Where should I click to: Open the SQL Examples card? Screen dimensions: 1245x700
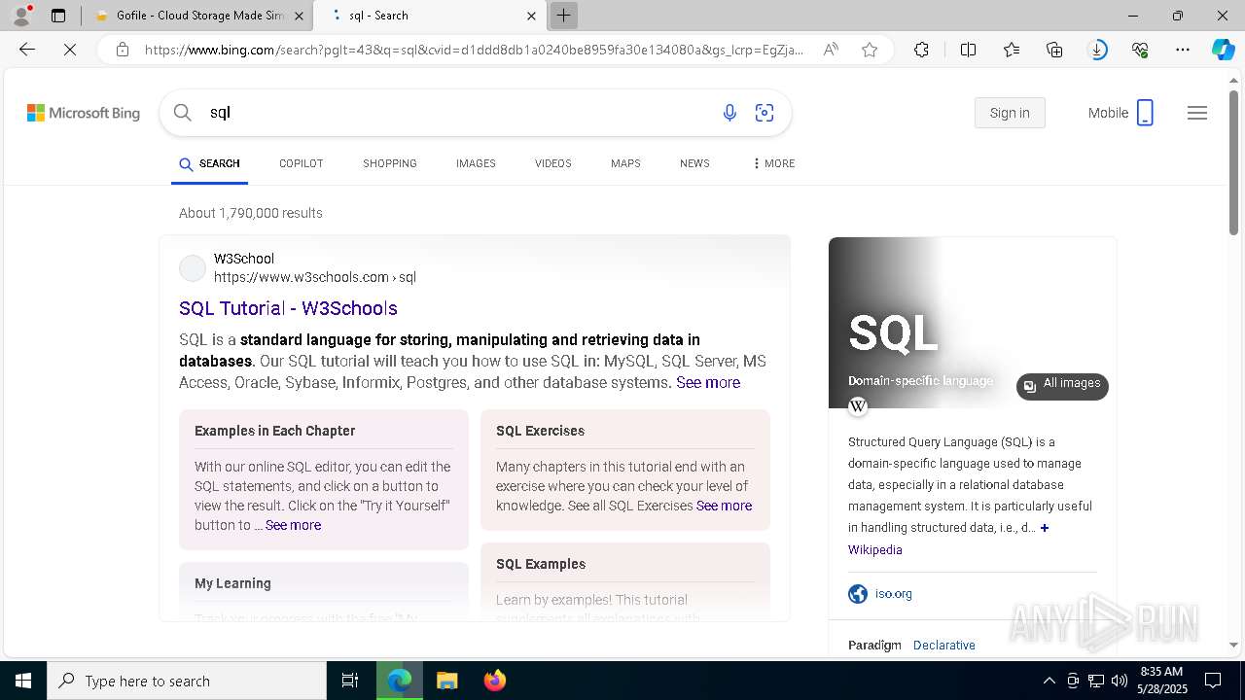[625, 581]
